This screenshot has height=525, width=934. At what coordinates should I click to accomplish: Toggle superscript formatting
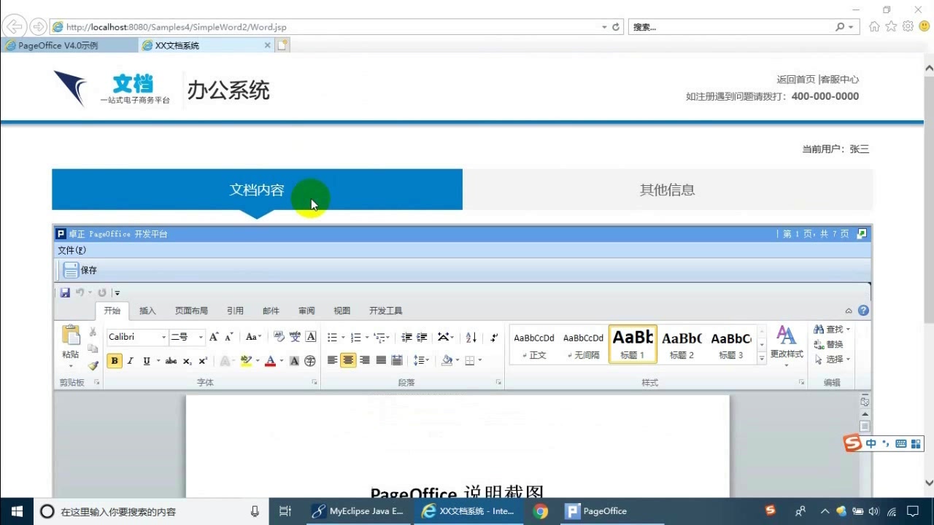[203, 361]
